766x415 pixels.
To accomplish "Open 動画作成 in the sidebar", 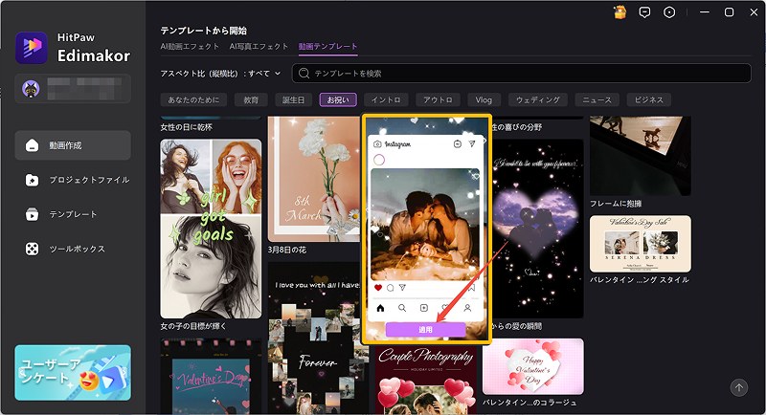I will point(73,145).
